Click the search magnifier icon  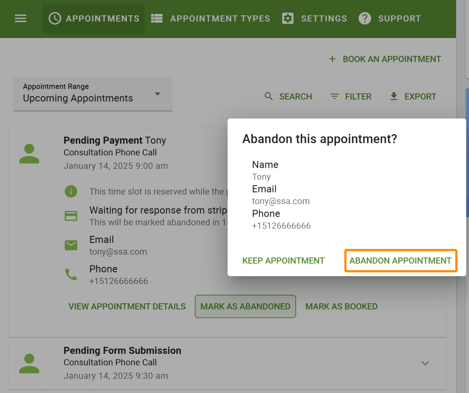(268, 96)
